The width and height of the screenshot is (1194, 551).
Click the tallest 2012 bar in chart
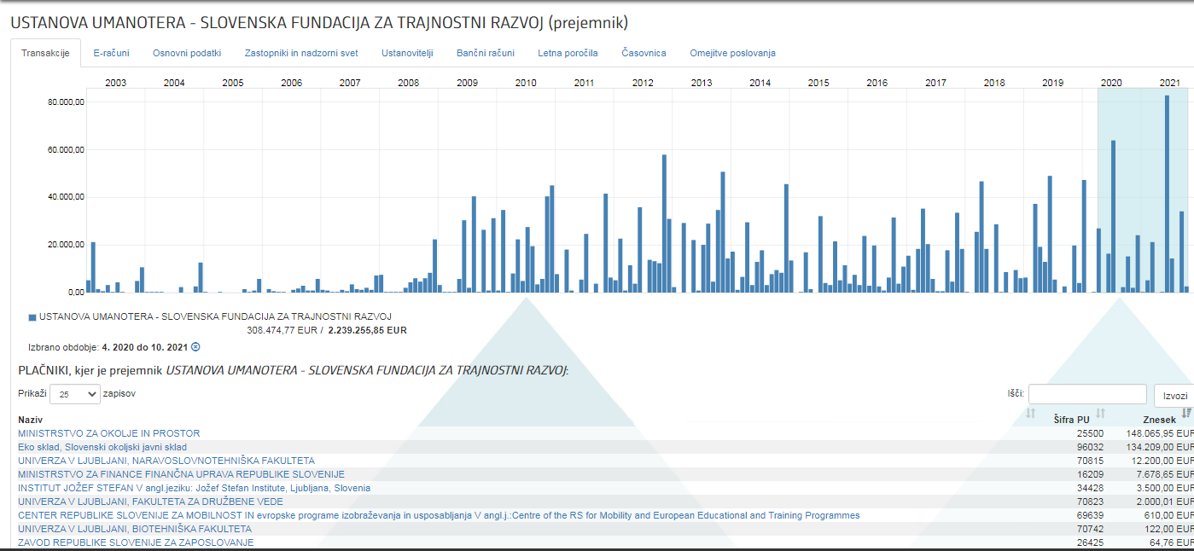click(x=664, y=223)
